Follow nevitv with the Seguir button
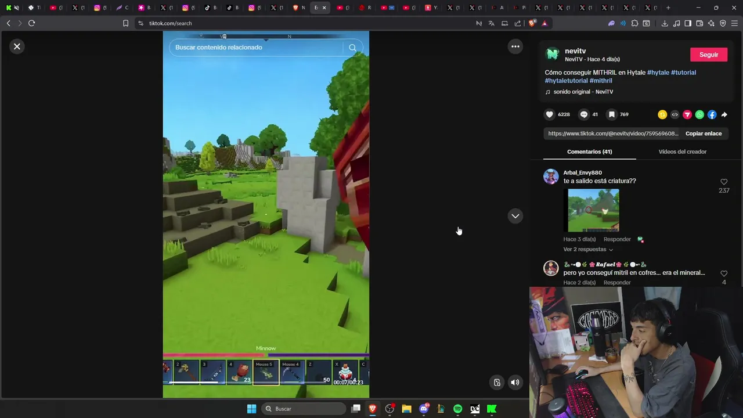743x418 pixels. click(708, 55)
